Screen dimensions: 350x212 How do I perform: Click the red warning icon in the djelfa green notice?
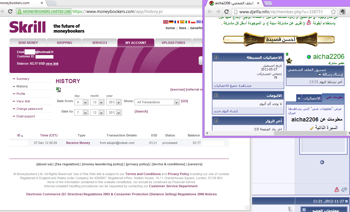point(309,22)
